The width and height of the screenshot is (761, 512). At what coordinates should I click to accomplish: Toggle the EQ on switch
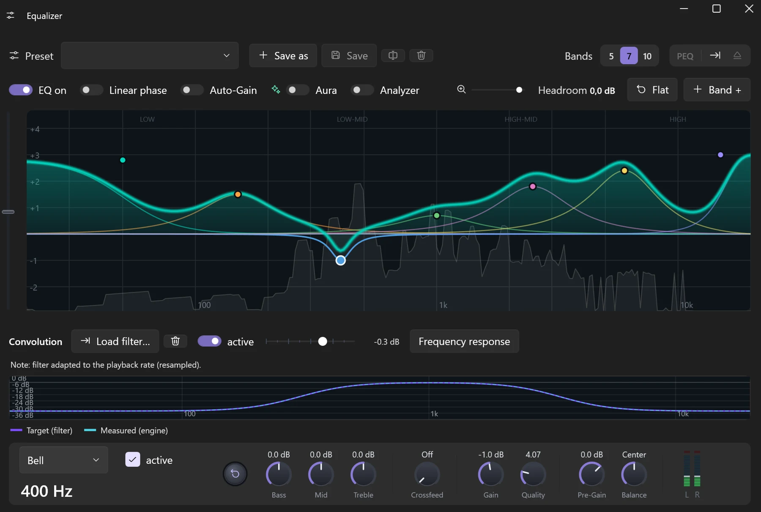21,90
